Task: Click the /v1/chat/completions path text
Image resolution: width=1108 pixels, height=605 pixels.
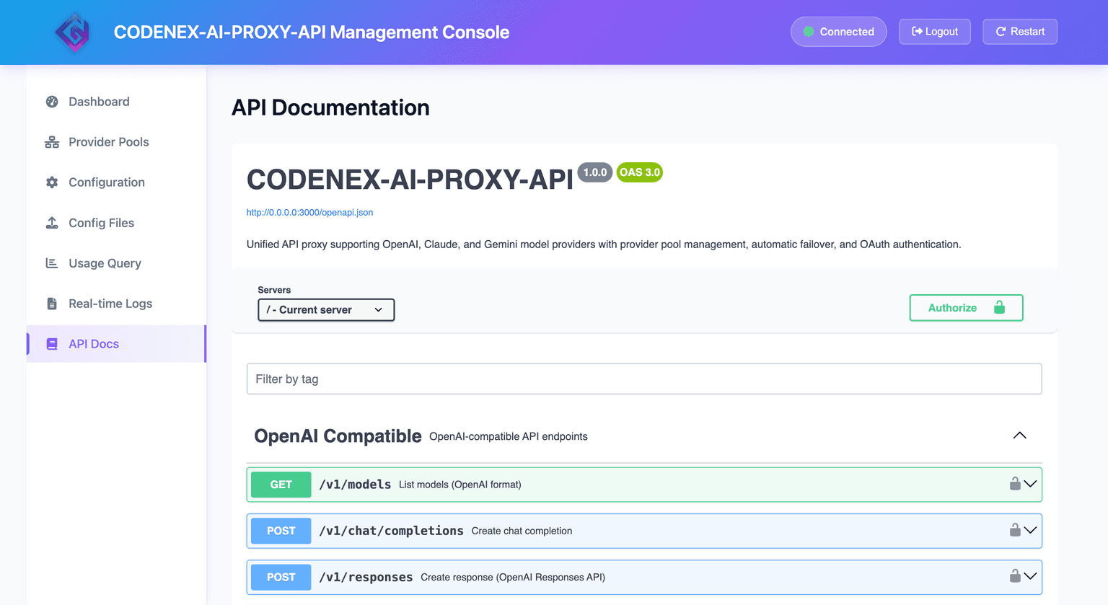Action: tap(391, 531)
